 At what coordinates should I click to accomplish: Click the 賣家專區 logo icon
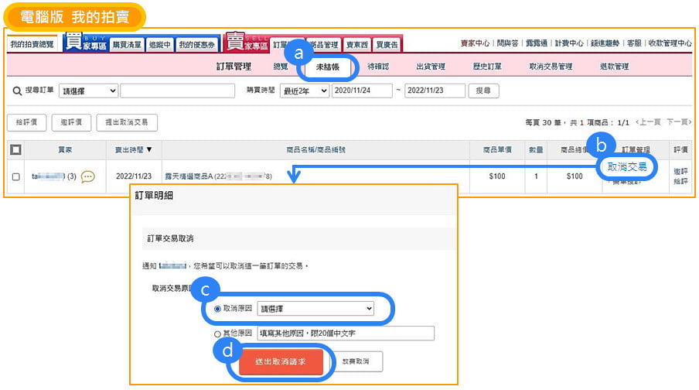click(245, 43)
